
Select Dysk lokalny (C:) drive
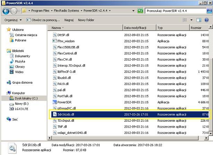pos(24,98)
